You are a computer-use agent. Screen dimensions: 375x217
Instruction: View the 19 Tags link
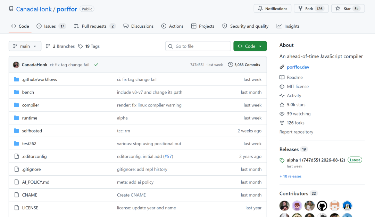[x=89, y=46]
